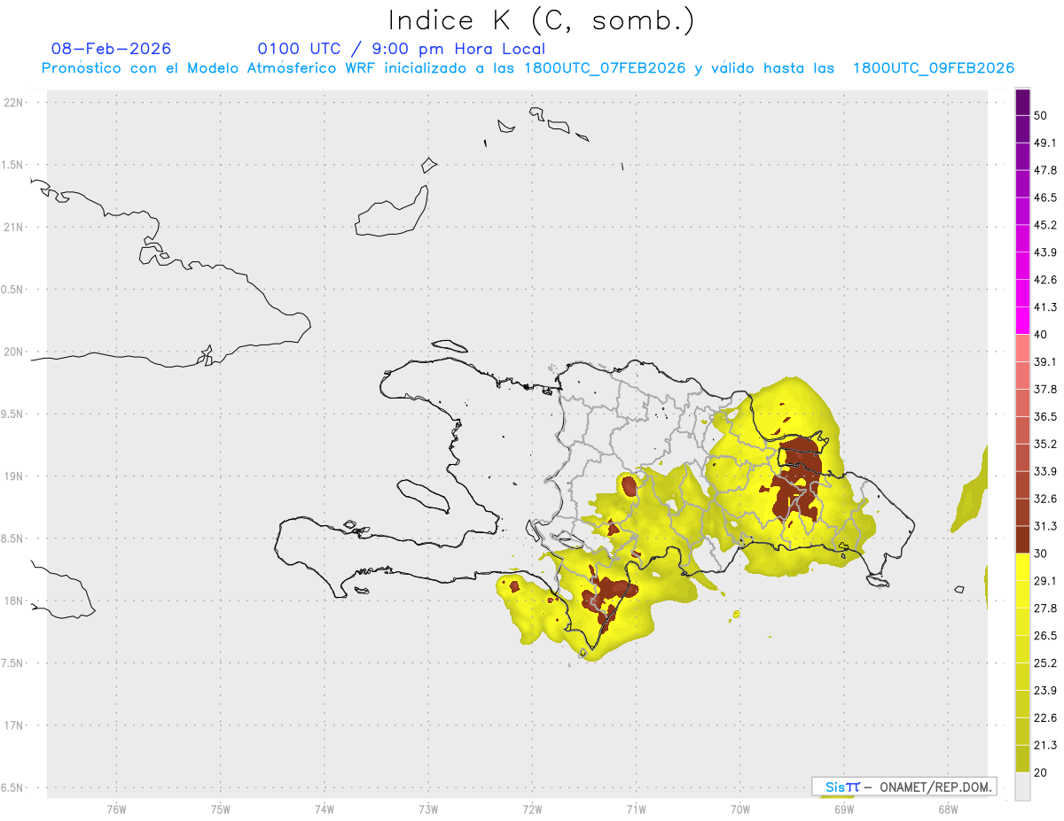Click the colorbar label "42.6"
This screenshot has height=821, width=1064.
point(1045,280)
